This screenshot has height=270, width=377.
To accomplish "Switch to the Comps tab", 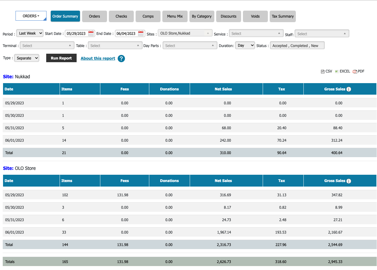I will pos(148,16).
